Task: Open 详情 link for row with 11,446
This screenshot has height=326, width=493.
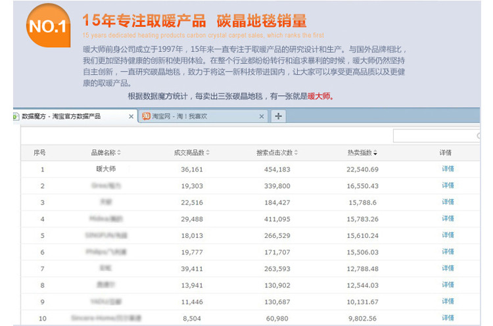Action: coord(448,301)
